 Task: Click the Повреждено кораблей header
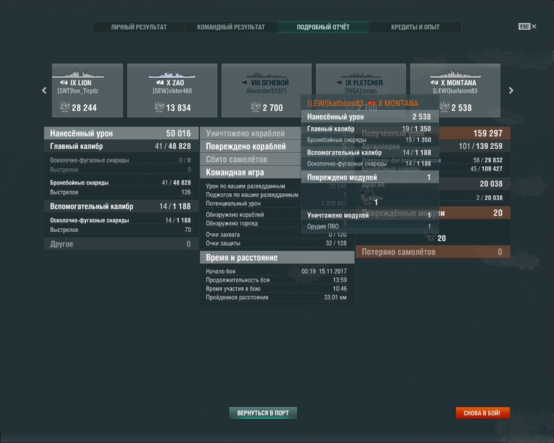coord(251,146)
